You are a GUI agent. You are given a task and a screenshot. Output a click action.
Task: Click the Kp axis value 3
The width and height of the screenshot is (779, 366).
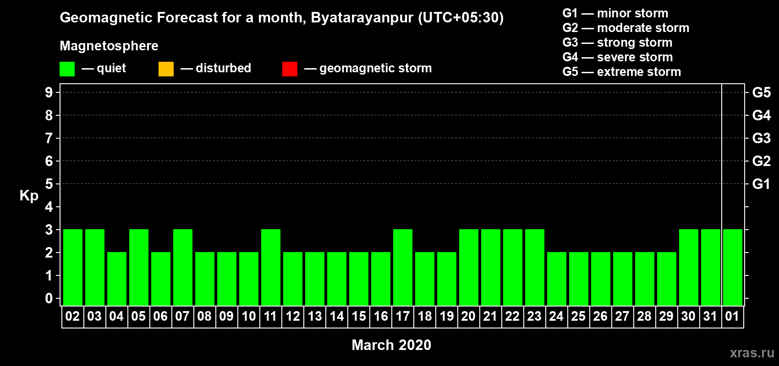[x=49, y=230]
